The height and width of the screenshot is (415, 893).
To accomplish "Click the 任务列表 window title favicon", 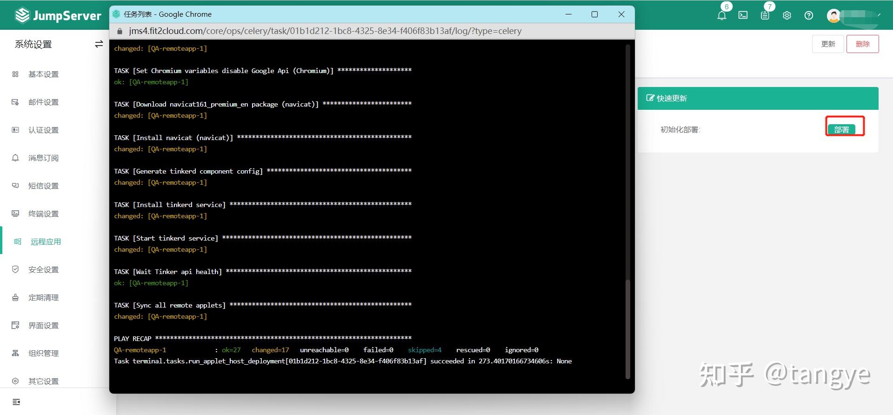I will pos(117,14).
